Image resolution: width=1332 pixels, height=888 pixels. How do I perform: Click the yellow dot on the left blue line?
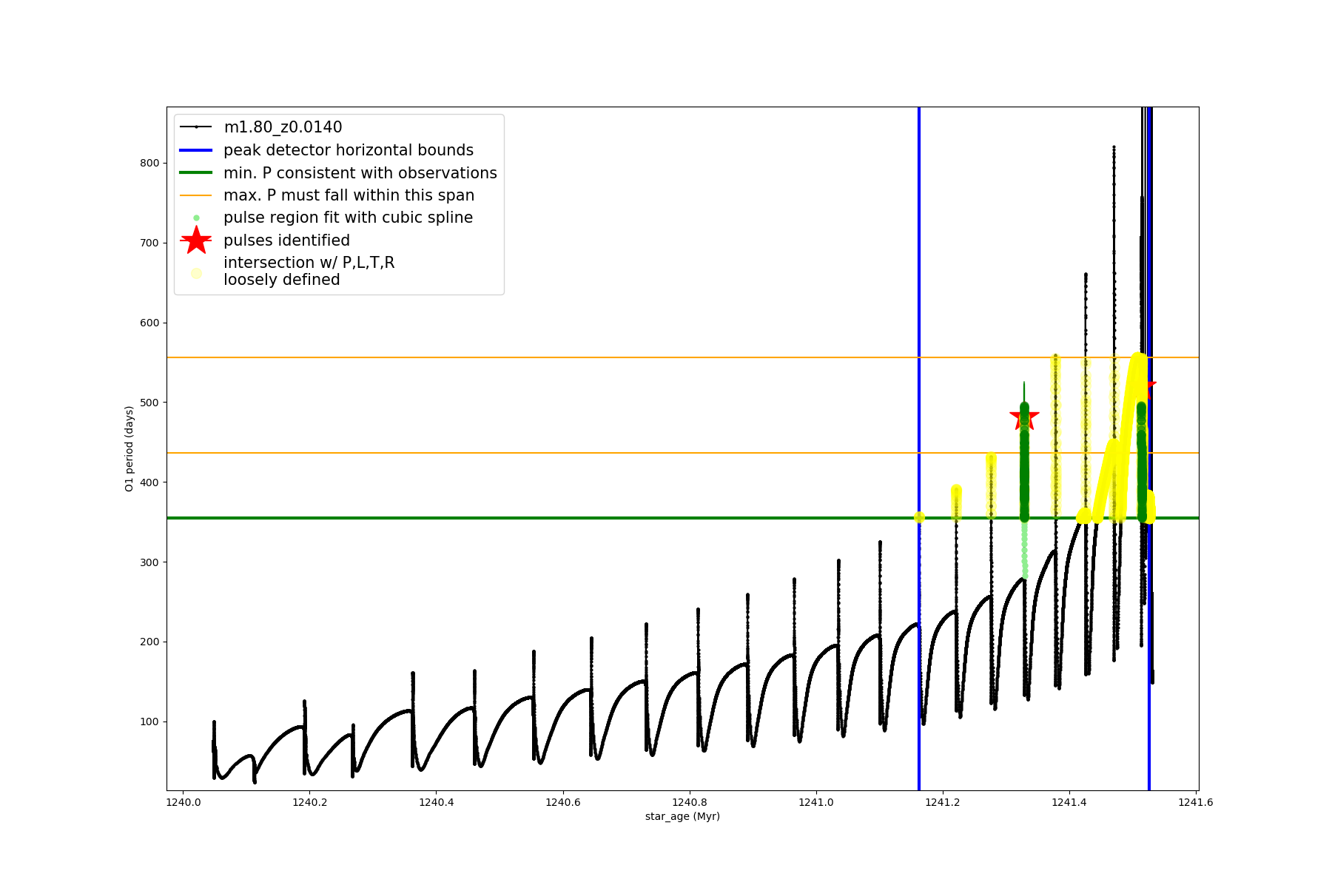point(919,517)
